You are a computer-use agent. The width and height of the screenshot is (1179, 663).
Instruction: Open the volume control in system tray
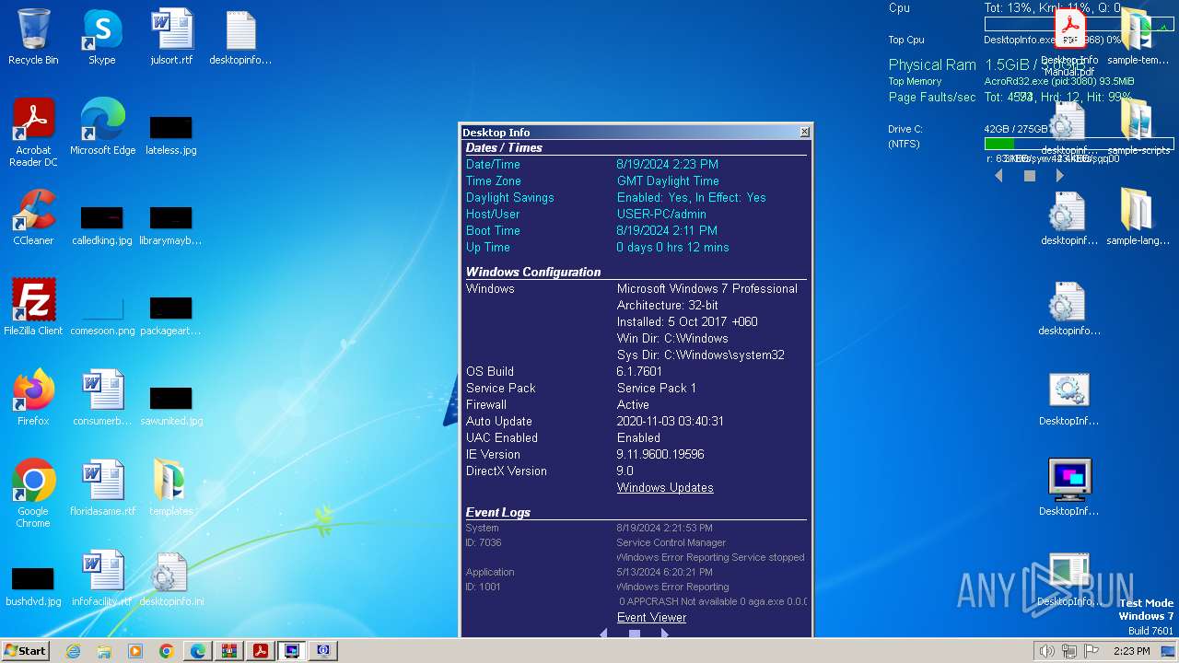coord(1047,651)
